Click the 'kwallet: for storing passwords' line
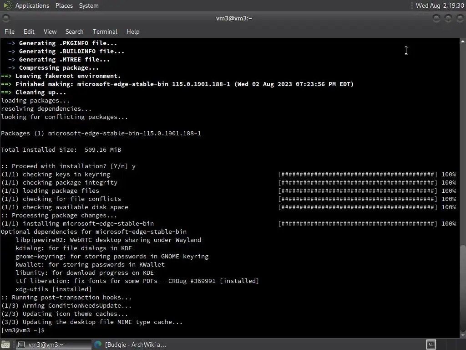466x350 pixels. pyautogui.click(x=90, y=265)
